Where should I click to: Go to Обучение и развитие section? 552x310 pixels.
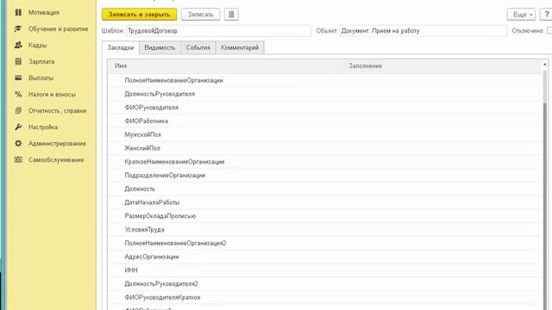pos(58,28)
